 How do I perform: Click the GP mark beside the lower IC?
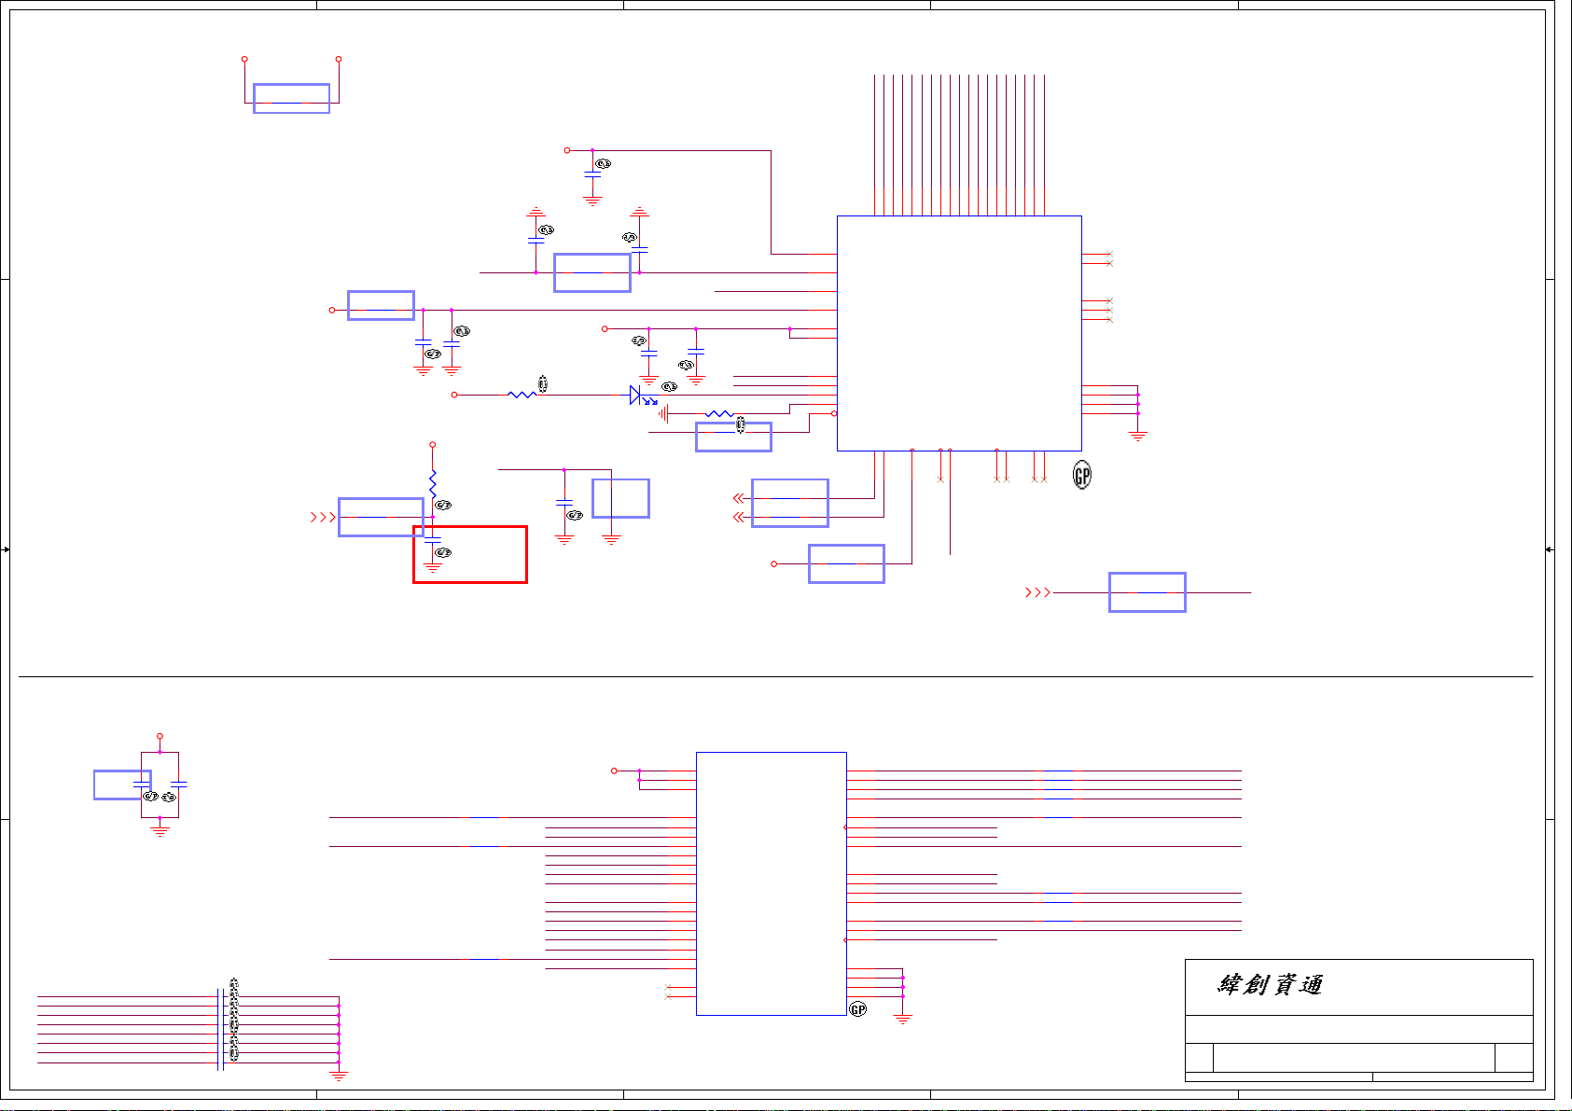point(858,1009)
